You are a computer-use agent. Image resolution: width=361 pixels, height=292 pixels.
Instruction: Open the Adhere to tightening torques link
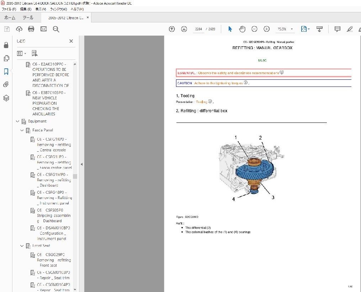pos(218,83)
